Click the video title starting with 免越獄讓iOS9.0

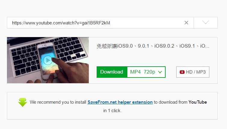pos(153,46)
